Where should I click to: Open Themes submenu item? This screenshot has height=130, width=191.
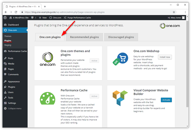tap(8, 36)
